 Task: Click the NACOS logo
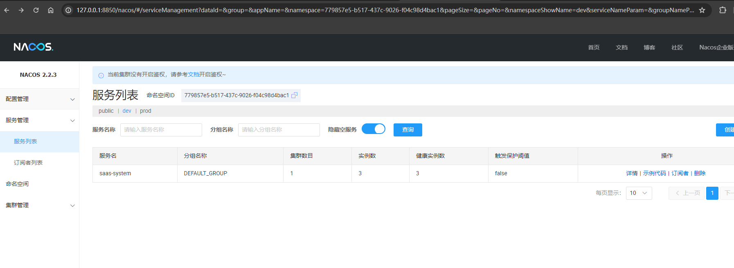33,47
